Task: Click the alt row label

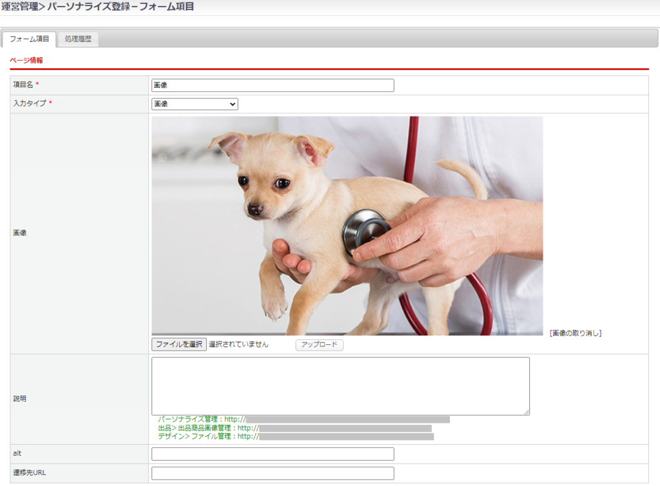Action: coord(17,453)
